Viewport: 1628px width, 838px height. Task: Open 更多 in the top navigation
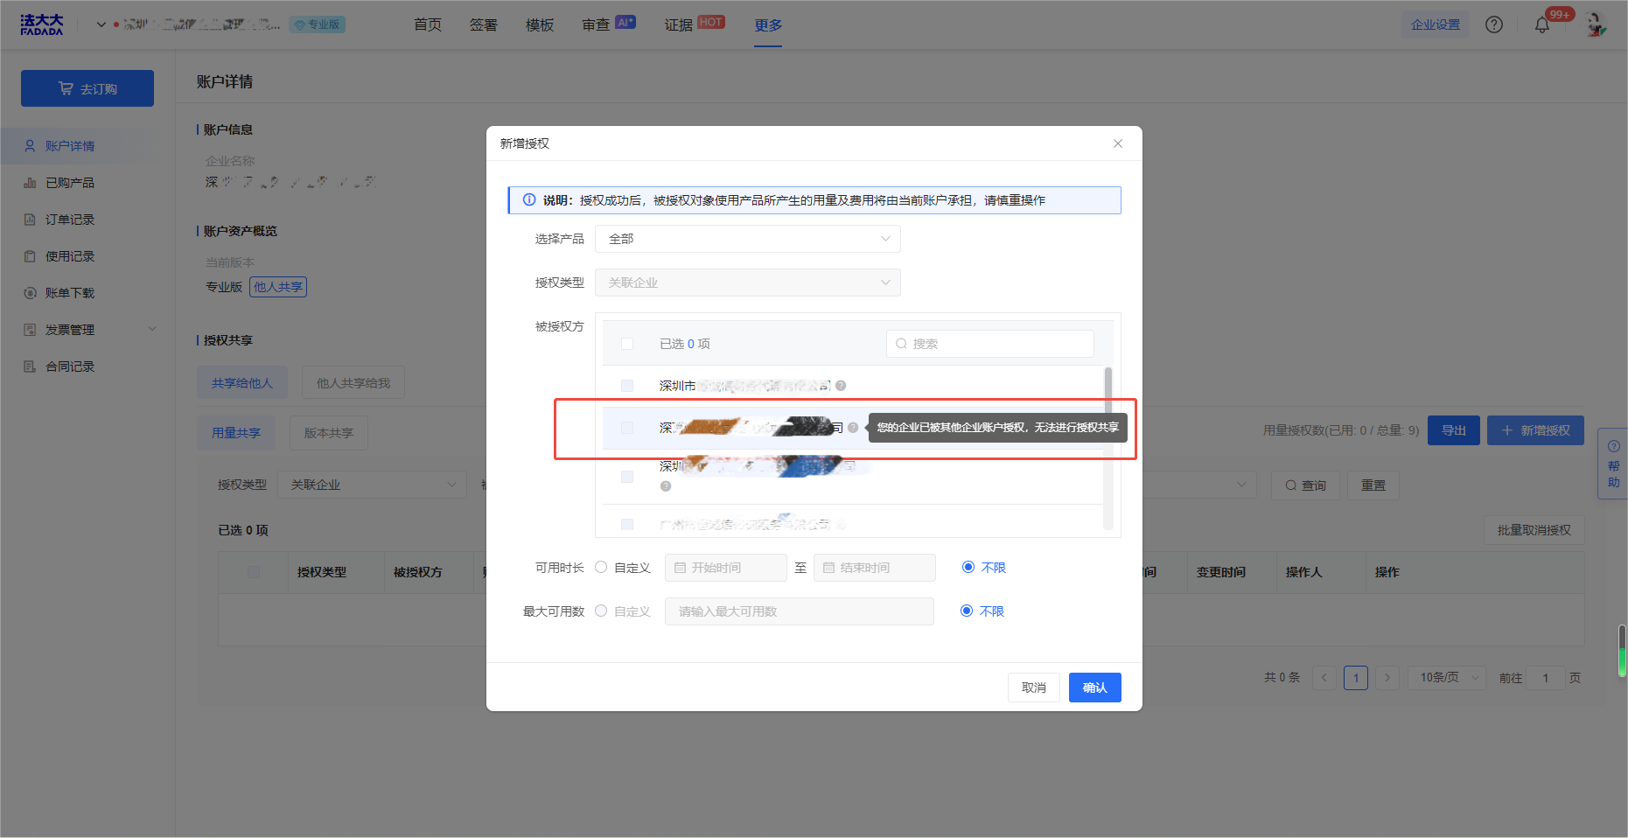pos(768,24)
